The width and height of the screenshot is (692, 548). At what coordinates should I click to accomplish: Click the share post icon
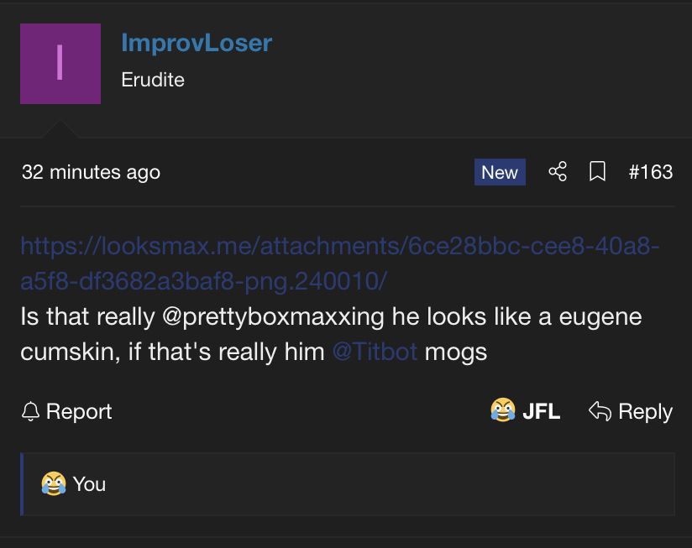[558, 172]
